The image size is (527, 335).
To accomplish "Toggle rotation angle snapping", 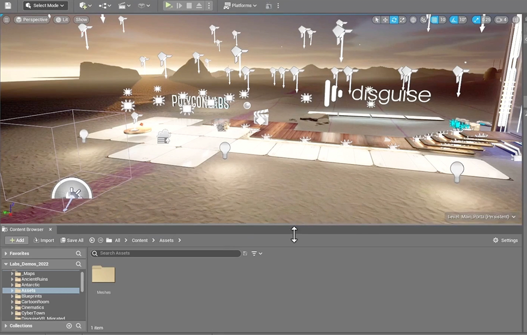I will tap(454, 20).
